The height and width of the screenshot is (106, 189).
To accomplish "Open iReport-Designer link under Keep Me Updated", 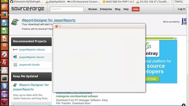I will [x=31, y=87].
